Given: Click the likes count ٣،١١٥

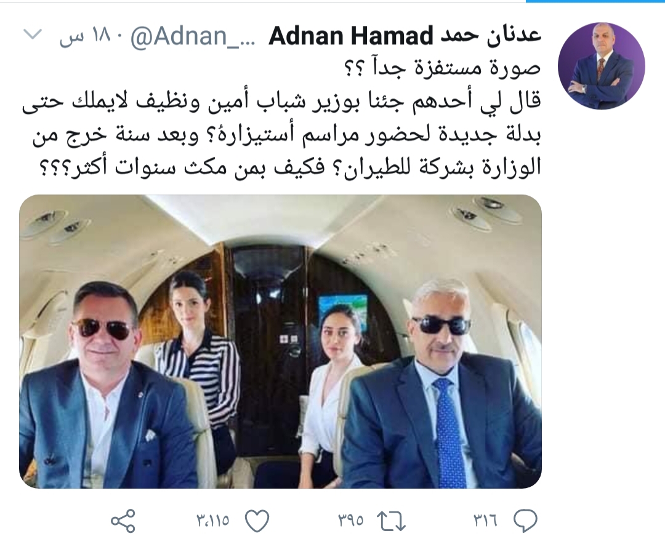Looking at the screenshot, I should 213,521.
